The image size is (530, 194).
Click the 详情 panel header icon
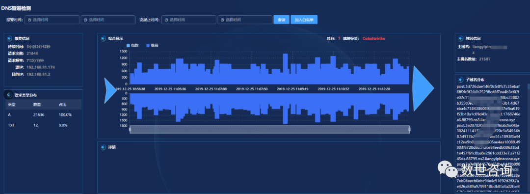(103, 147)
